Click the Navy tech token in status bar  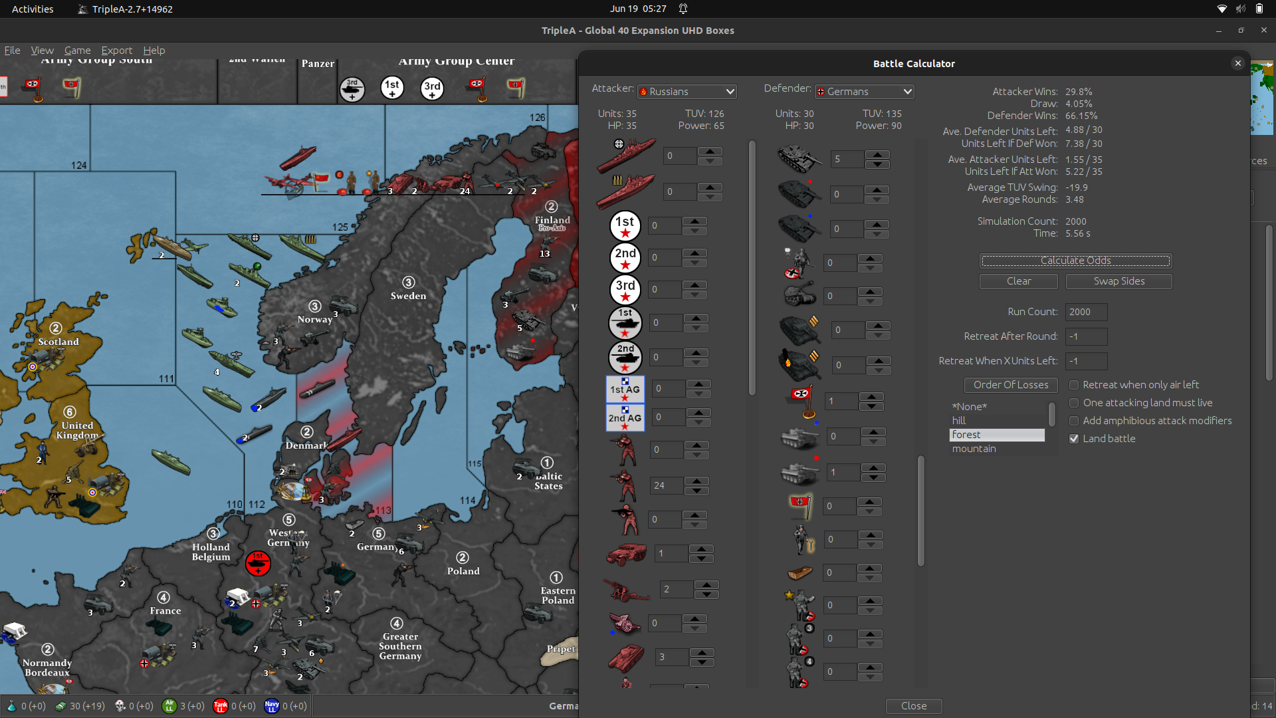click(271, 706)
